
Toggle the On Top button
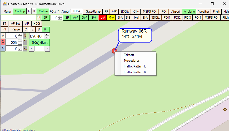(x=20, y=11)
